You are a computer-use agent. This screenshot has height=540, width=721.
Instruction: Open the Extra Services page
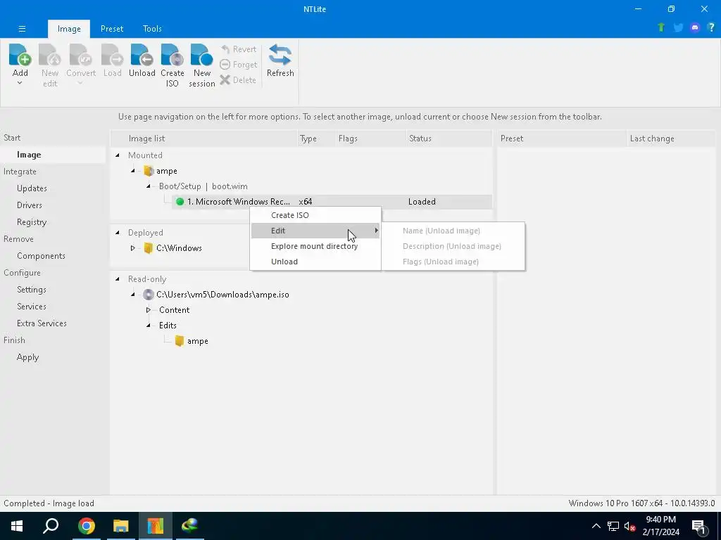[x=42, y=323]
